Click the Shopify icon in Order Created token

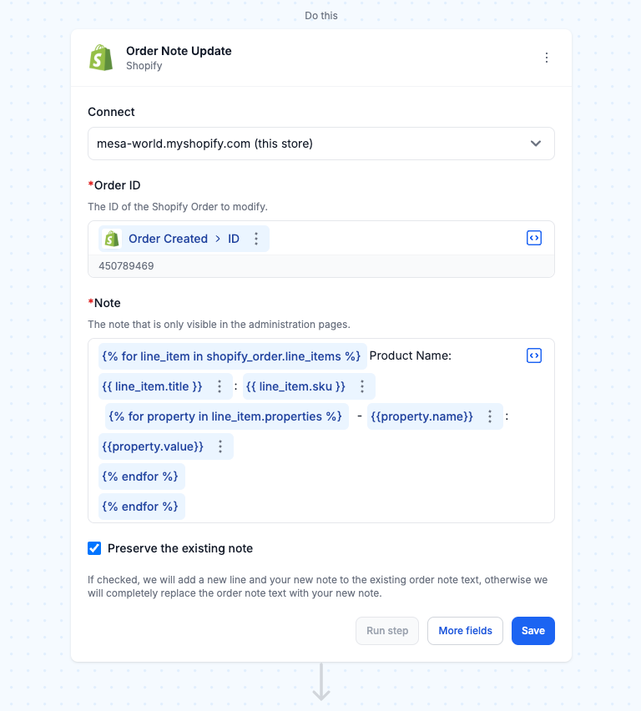(x=112, y=239)
